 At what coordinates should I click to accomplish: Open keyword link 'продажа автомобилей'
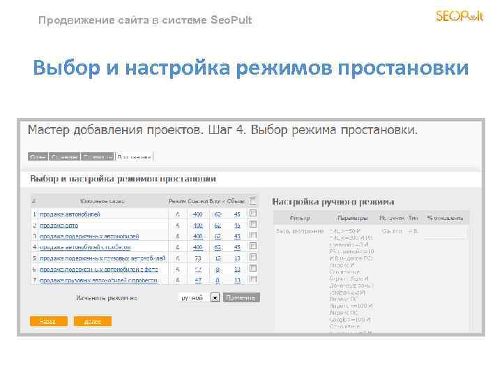(70, 214)
